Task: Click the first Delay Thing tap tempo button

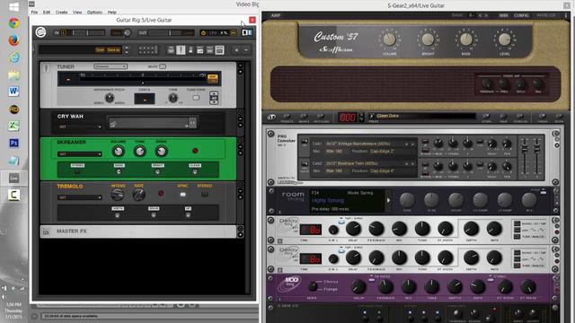Action: 341,221
